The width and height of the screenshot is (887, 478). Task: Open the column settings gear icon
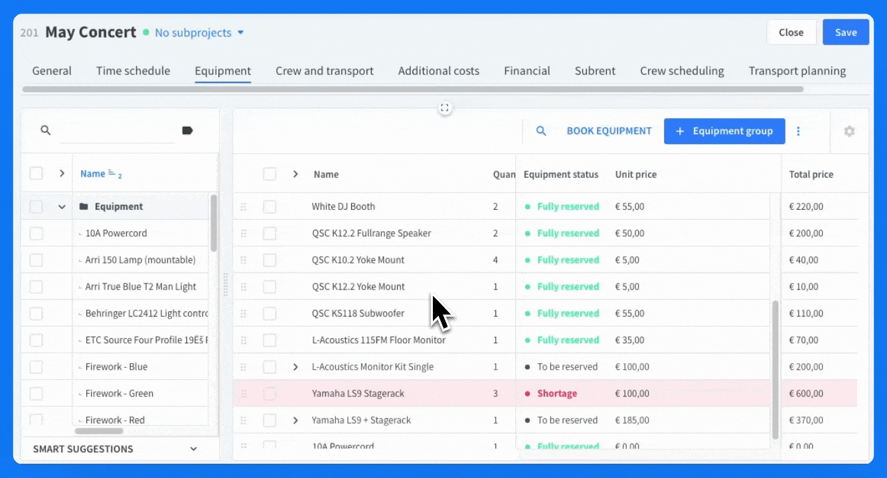(849, 131)
